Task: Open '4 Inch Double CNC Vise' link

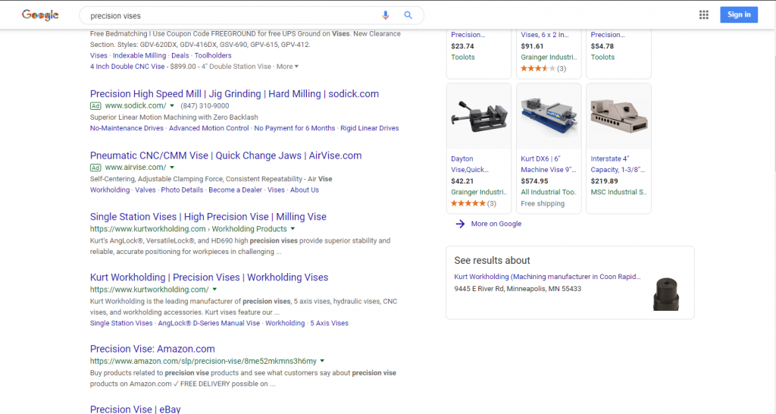Action: pyautogui.click(x=127, y=67)
